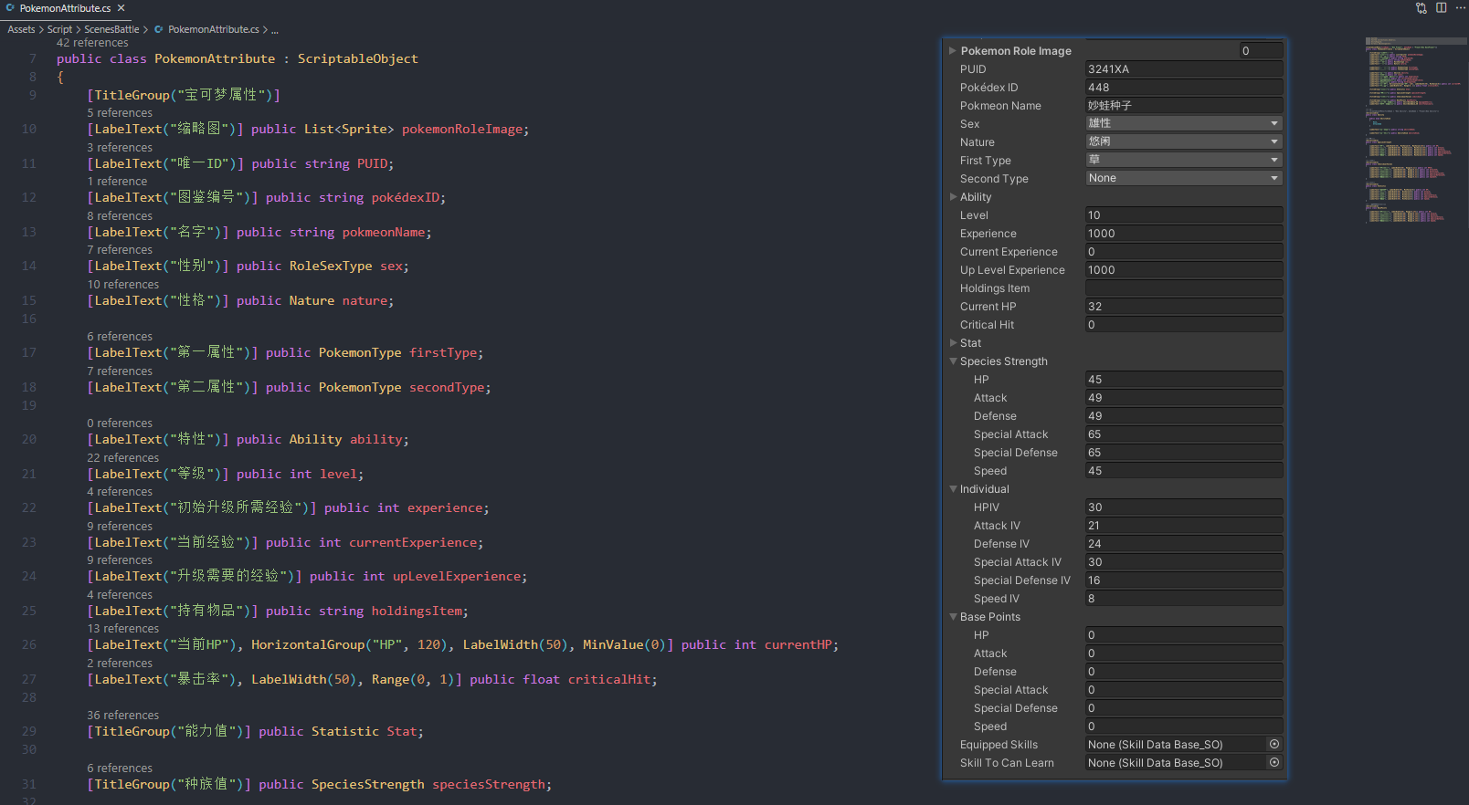Screen dimensions: 1469x805
Task: Click the C# file icon in breadcrumb
Action: (159, 29)
